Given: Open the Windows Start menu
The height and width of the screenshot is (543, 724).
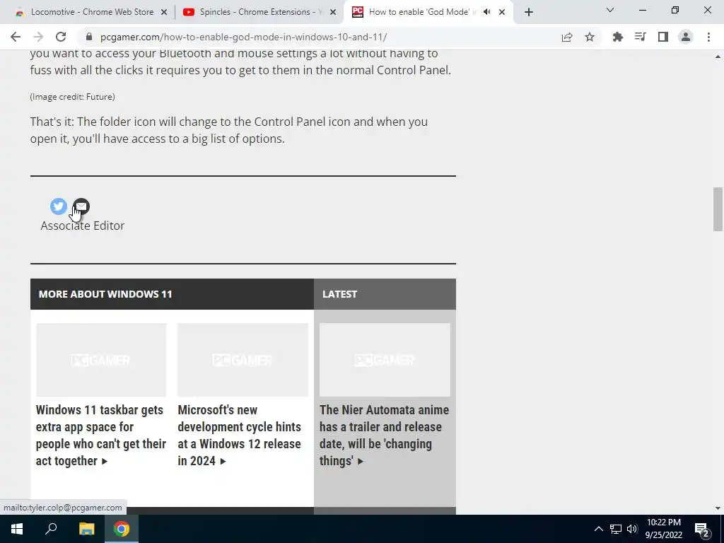Looking at the screenshot, I should (17, 529).
